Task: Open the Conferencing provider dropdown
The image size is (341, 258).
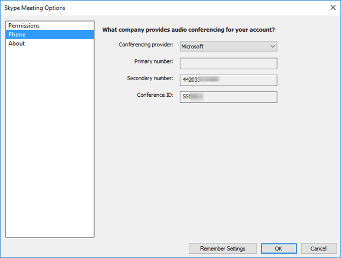Action: 229,46
